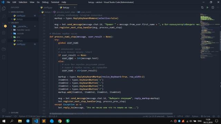Open Windows taskbar search
The width and height of the screenshot is (221, 124).
click(12, 121)
